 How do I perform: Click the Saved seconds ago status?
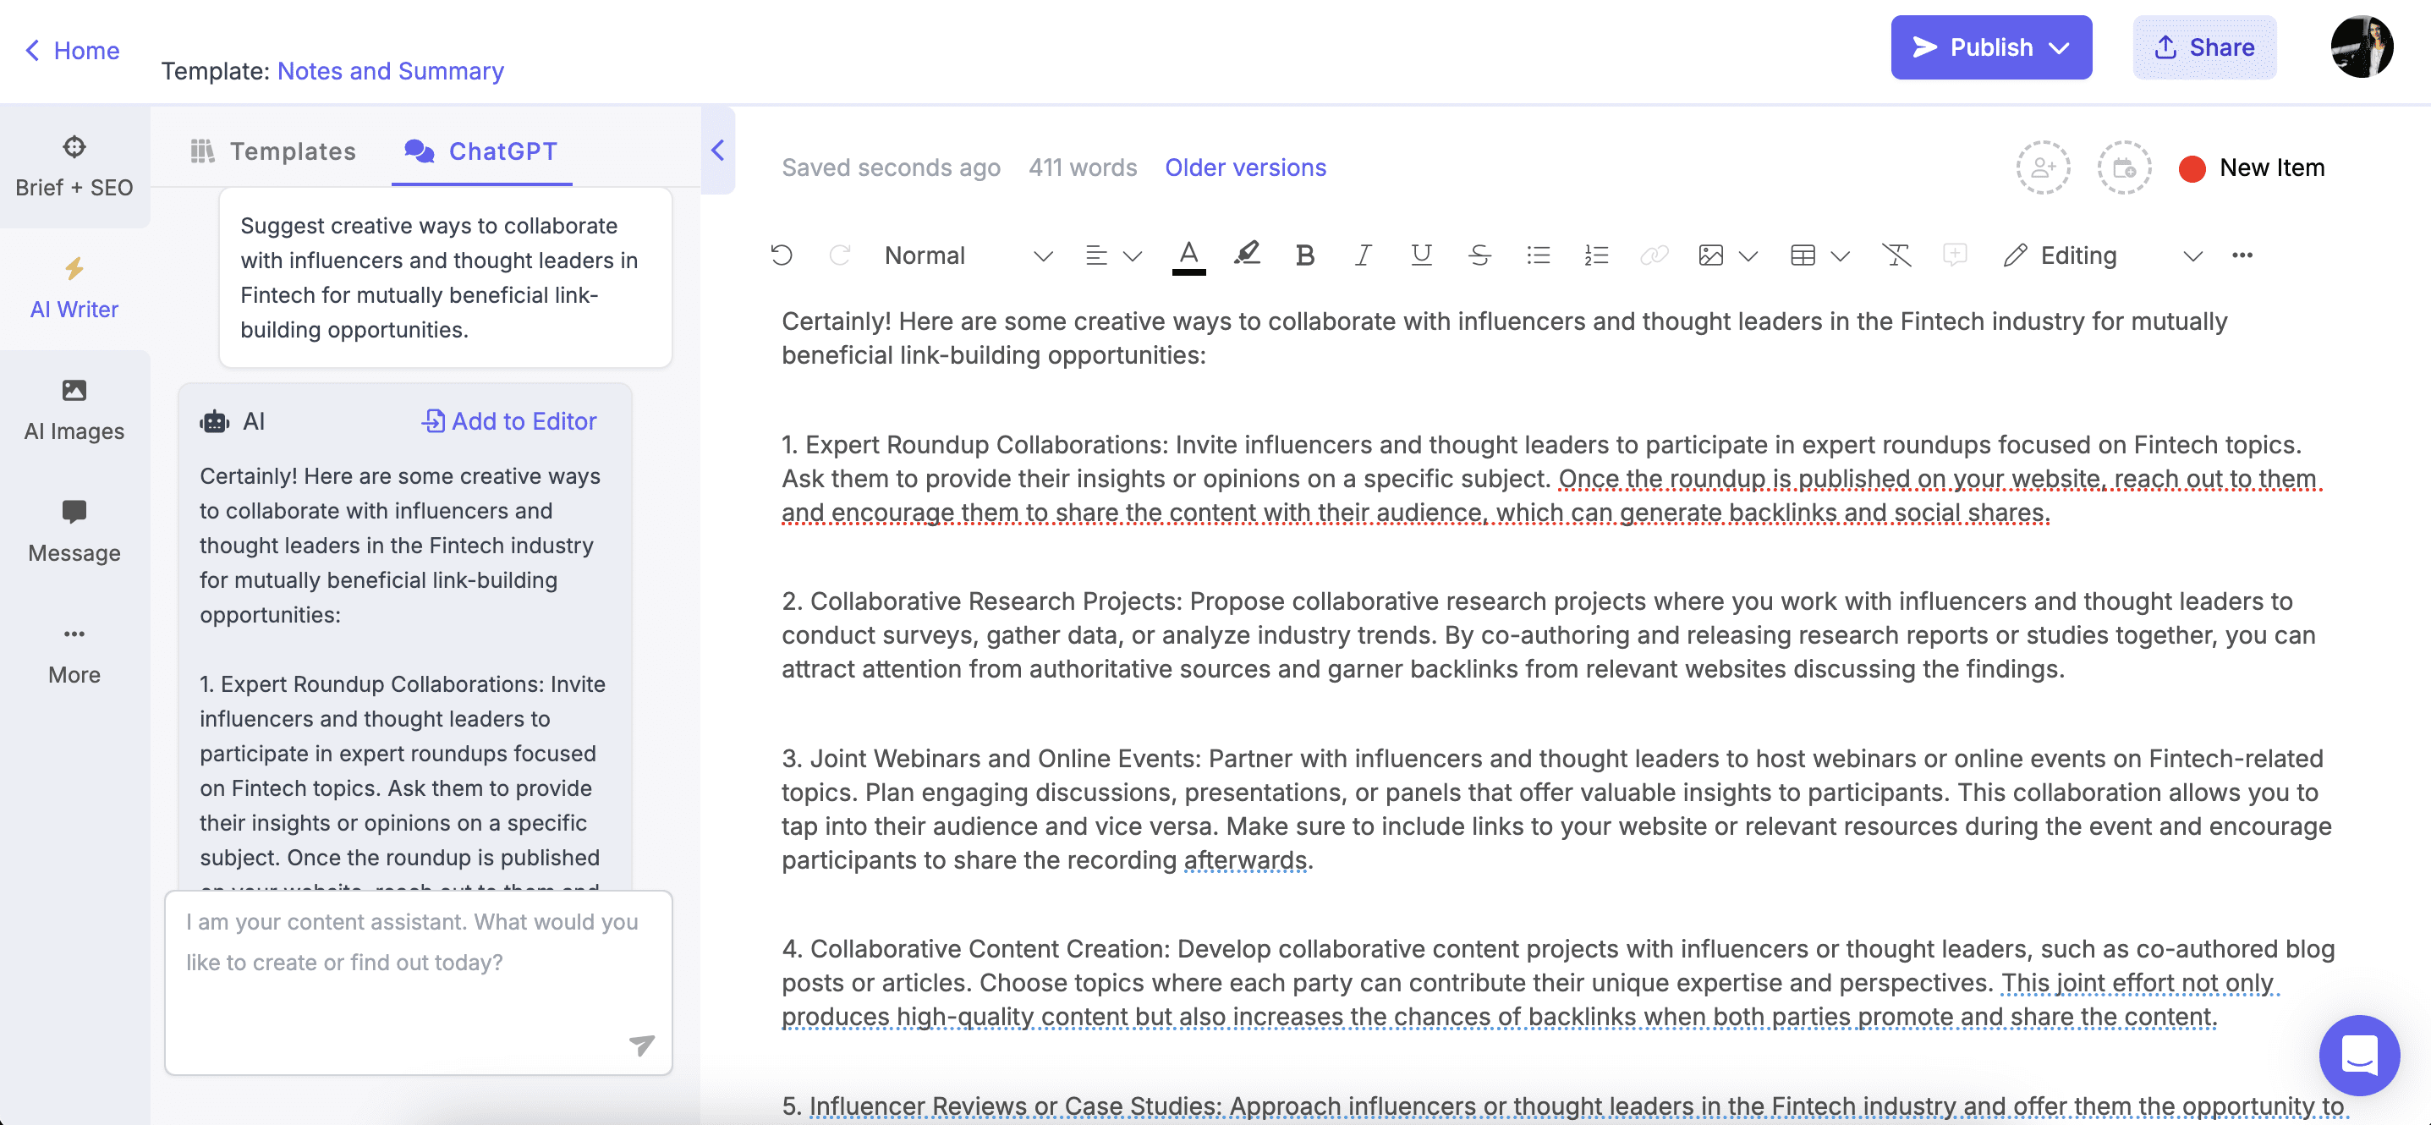[890, 167]
